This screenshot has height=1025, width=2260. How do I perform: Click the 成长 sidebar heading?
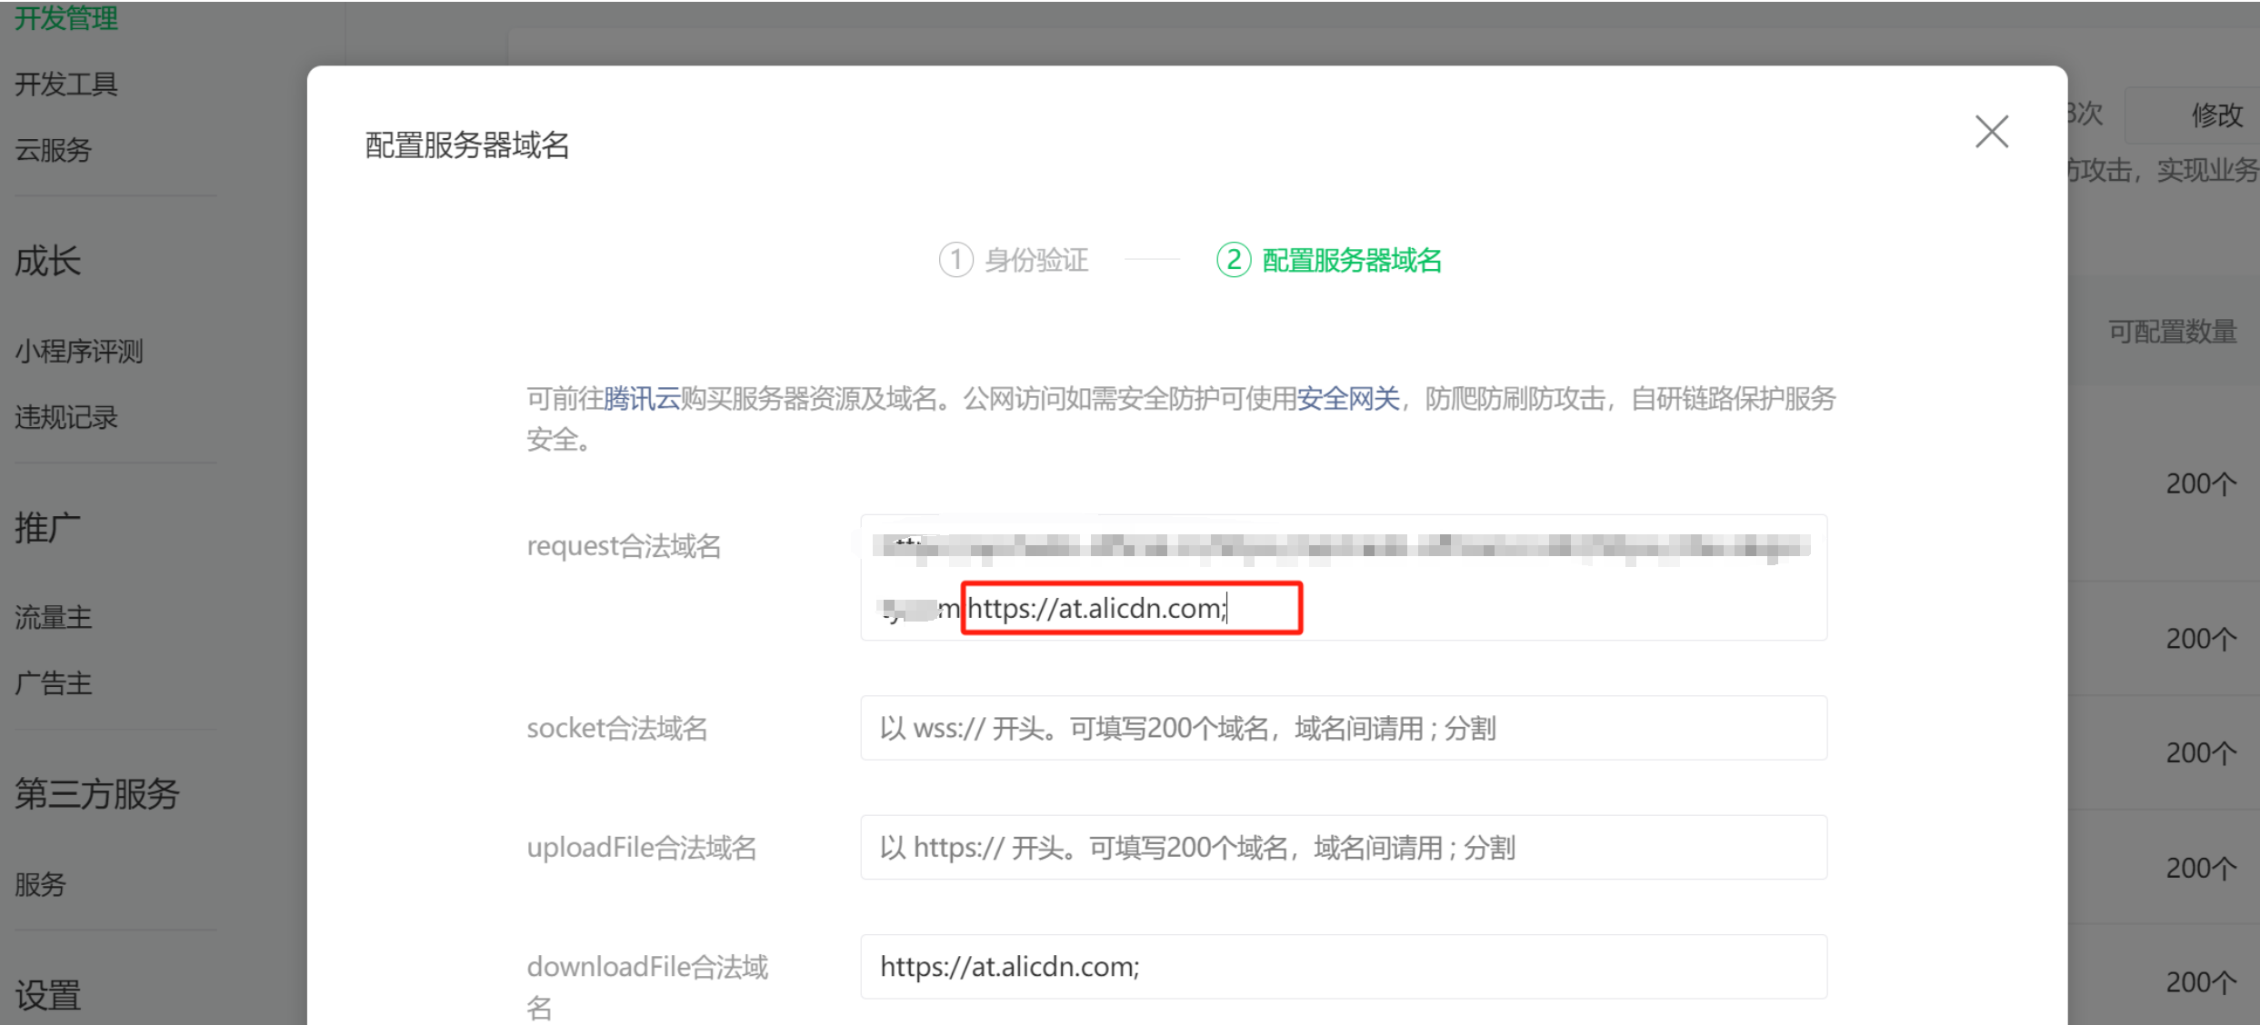click(47, 262)
